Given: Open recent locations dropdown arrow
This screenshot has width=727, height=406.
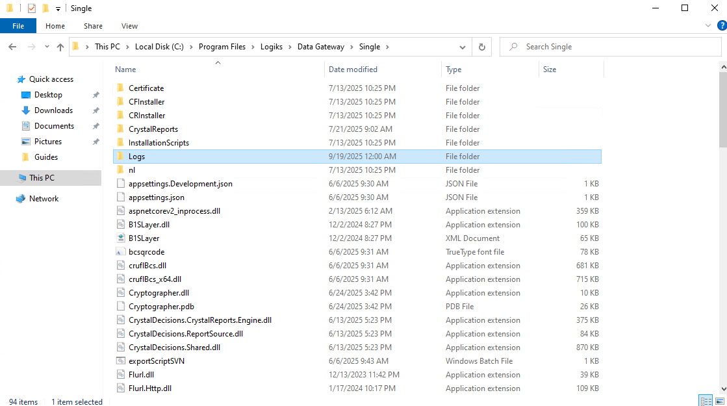Looking at the screenshot, I should [x=47, y=47].
